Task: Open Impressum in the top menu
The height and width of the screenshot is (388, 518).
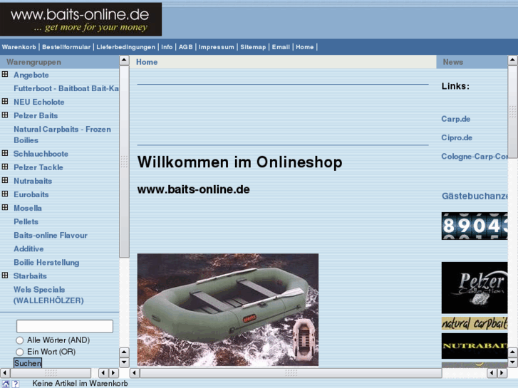Action: pyautogui.click(x=217, y=47)
